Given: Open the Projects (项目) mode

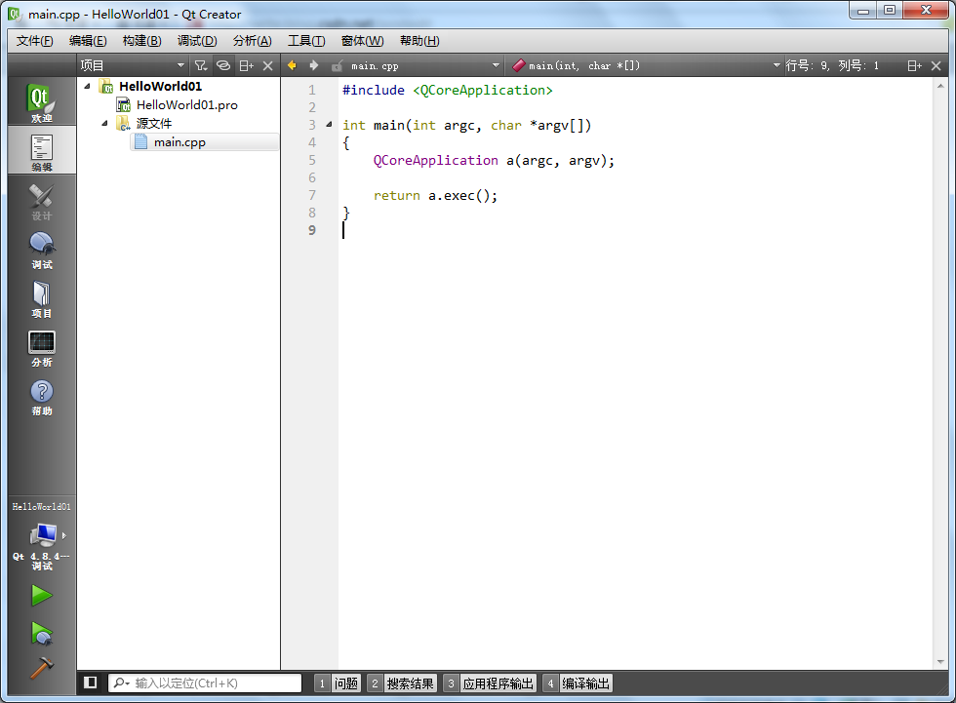Looking at the screenshot, I should [41, 299].
